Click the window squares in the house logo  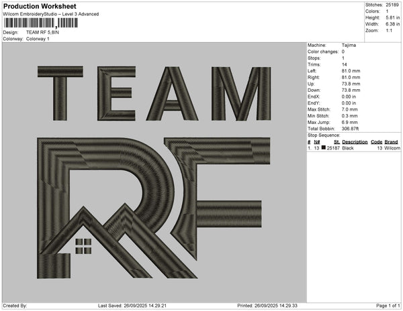(83, 246)
